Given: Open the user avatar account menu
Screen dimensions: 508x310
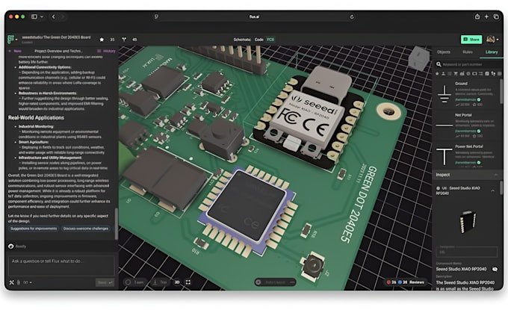Looking at the screenshot, I should click(492, 40).
